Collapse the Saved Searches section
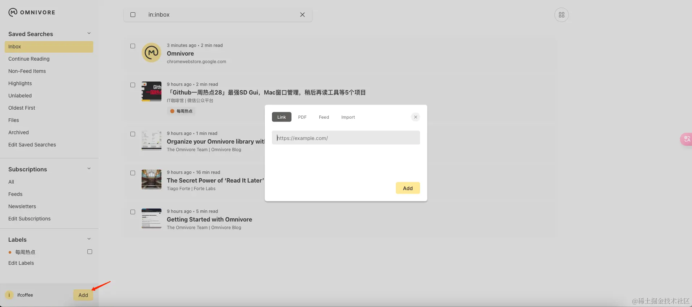This screenshot has height=307, width=692. (89, 34)
